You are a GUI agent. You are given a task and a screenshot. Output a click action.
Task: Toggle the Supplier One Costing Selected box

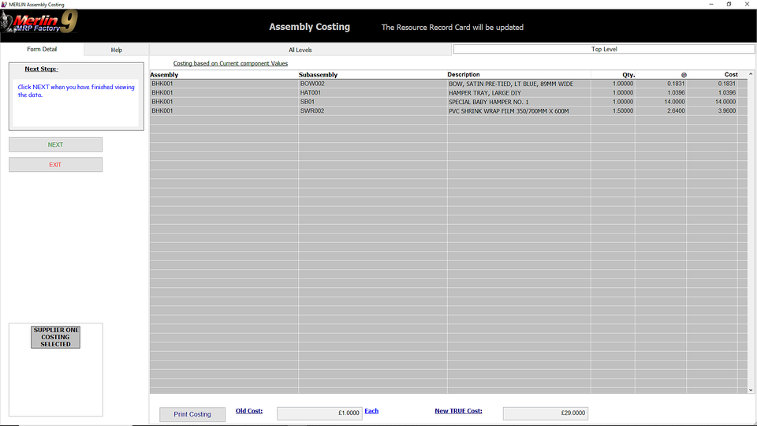[x=56, y=337]
